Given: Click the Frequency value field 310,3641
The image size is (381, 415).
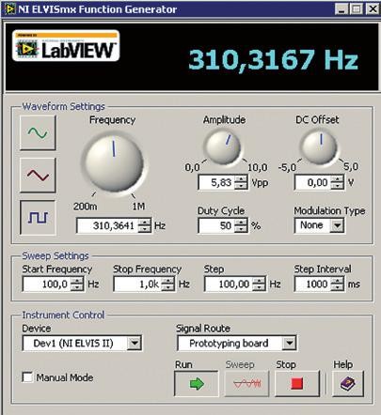Looking at the screenshot, I should click(x=107, y=225).
